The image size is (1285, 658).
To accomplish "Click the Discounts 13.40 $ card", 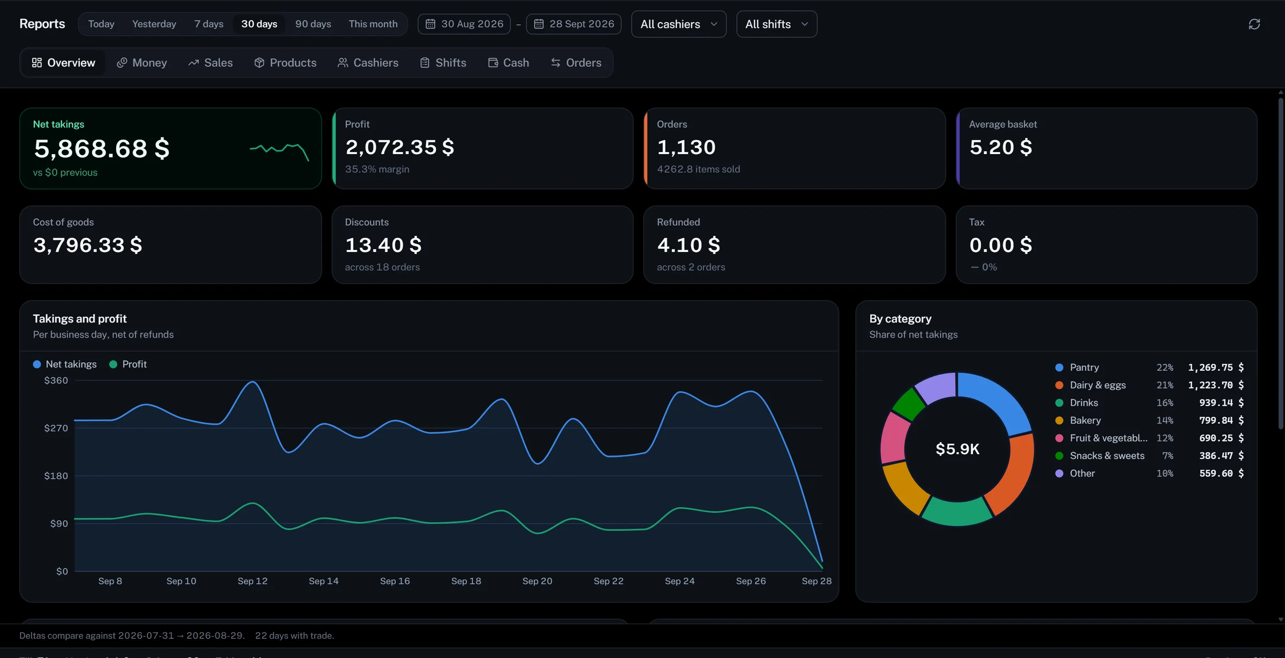I will (482, 244).
